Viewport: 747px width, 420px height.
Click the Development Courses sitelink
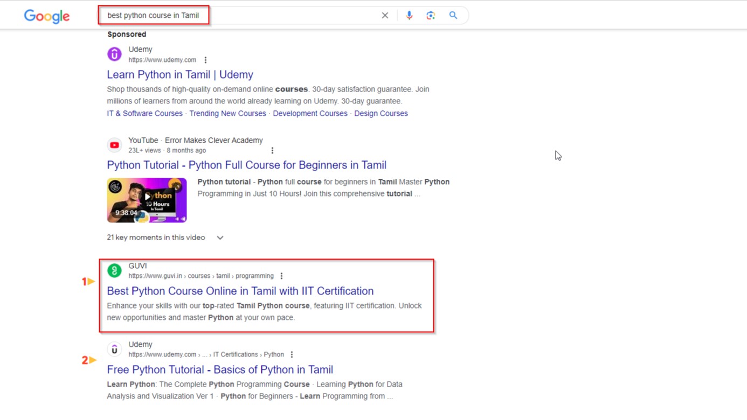[x=310, y=113]
